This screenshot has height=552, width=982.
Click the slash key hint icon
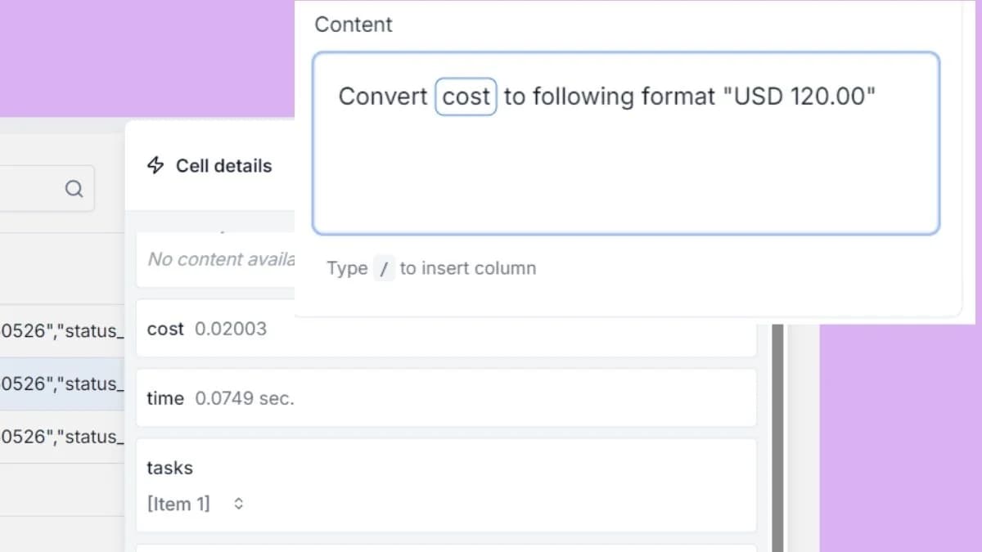pos(385,268)
